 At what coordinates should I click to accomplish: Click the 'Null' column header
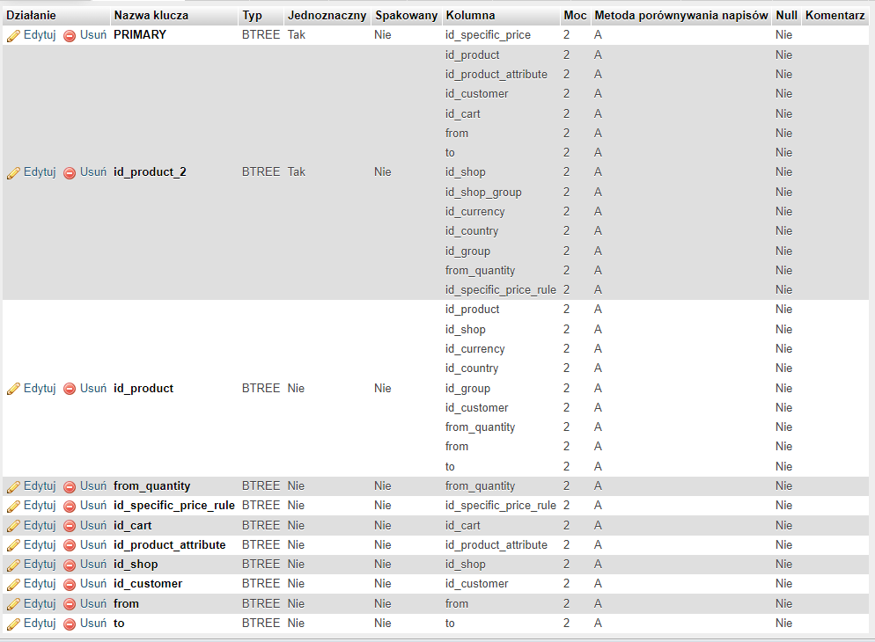click(x=786, y=16)
